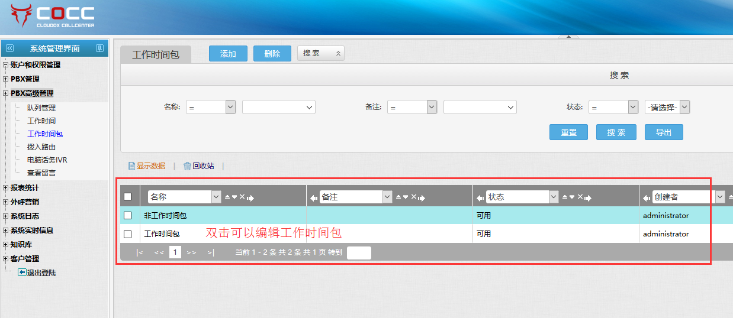
Task: Tick the checkbox for the 工作时间包 row
Action: click(x=127, y=234)
